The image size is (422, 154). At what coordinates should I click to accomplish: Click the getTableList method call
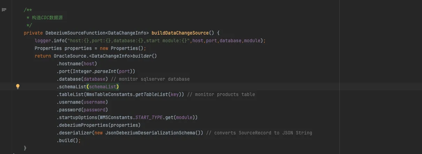[x=152, y=94]
